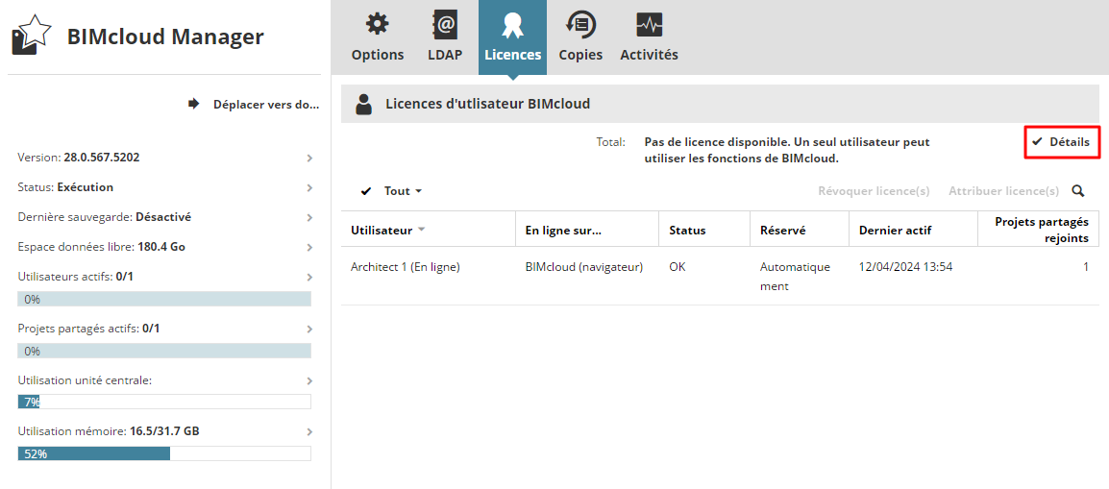
Task: Open the Tout filter dropdown arrow
Action: pyautogui.click(x=418, y=191)
